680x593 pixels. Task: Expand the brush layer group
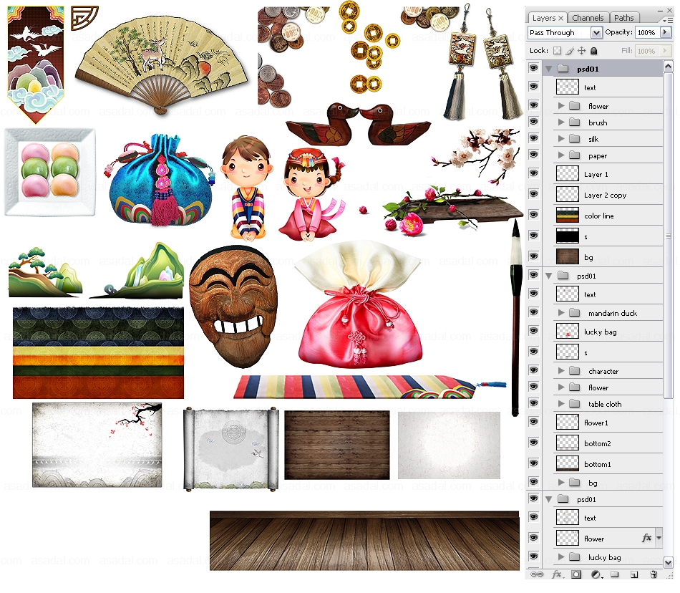click(562, 122)
